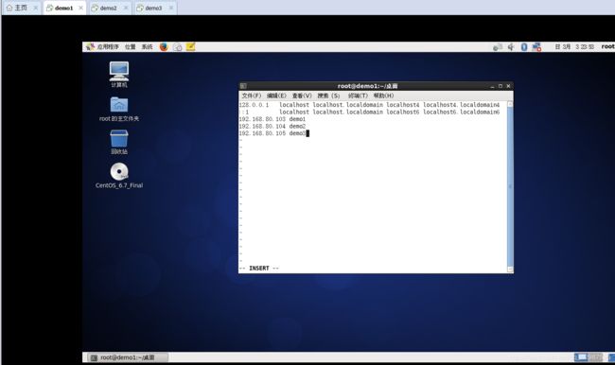Open the Places menu in GNOME panel
The image size is (615, 365).
click(131, 47)
